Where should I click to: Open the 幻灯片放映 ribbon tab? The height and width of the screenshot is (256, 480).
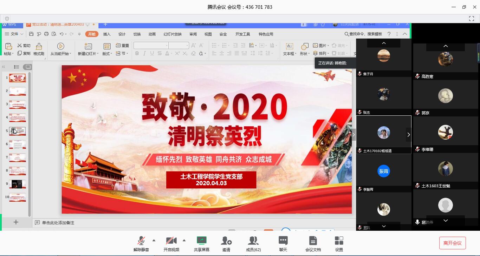click(173, 34)
